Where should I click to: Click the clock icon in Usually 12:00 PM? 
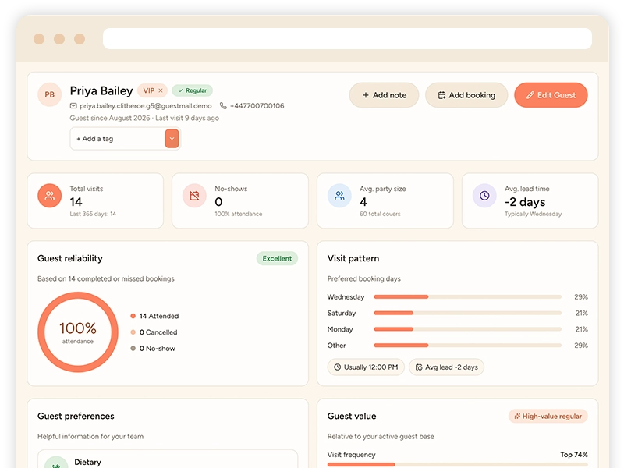coord(338,367)
